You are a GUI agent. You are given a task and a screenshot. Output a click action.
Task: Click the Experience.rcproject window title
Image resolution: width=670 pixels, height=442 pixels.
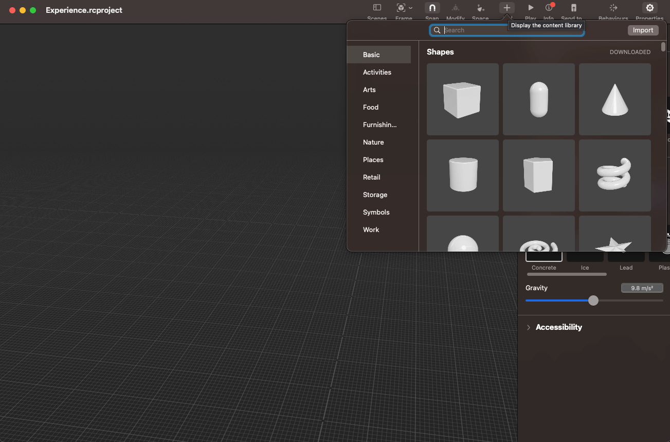[84, 10]
